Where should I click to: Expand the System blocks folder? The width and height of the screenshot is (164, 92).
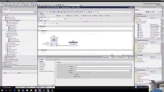(7, 32)
